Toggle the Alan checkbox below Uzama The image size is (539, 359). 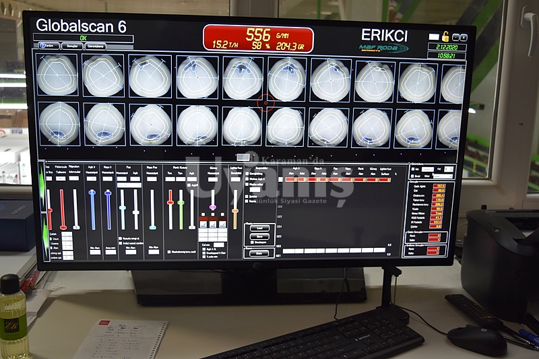[51, 248]
